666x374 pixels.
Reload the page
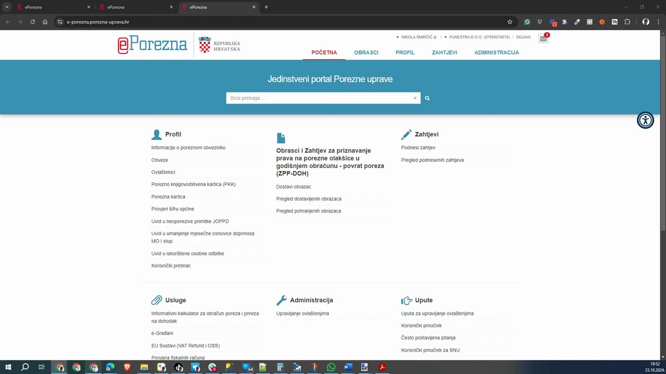(32, 22)
